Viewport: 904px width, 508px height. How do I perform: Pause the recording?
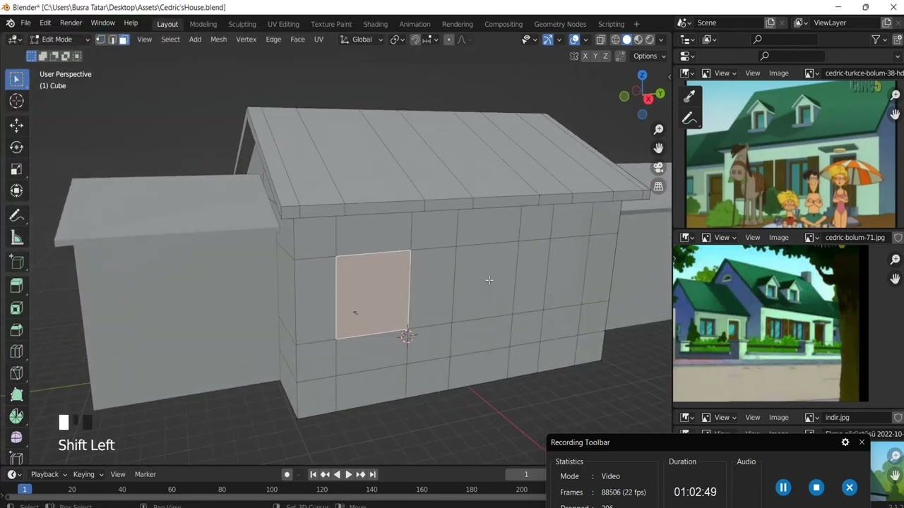point(783,487)
